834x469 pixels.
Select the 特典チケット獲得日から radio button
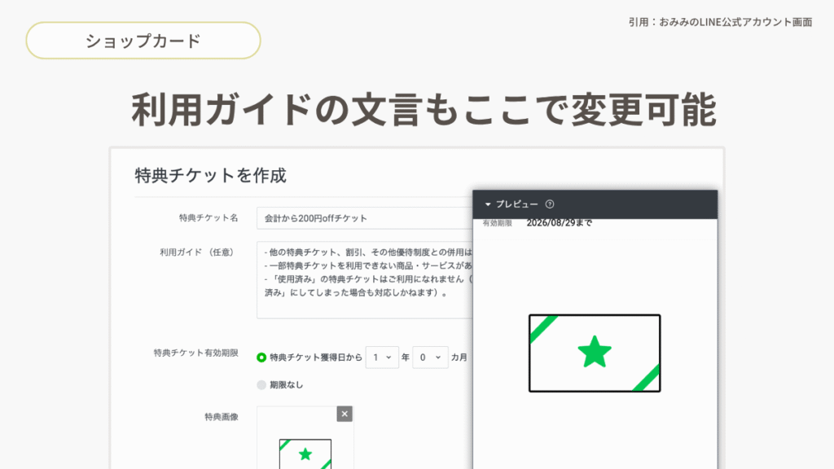(x=261, y=357)
